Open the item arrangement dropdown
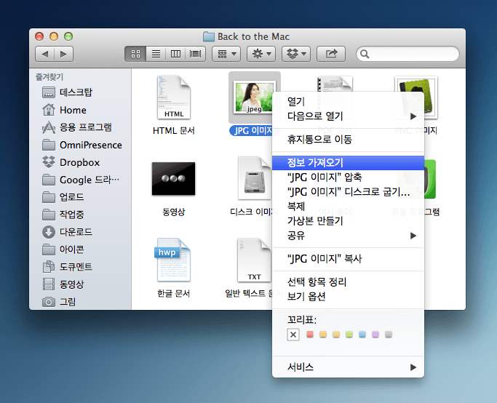This screenshot has width=497, height=403. pos(226,54)
